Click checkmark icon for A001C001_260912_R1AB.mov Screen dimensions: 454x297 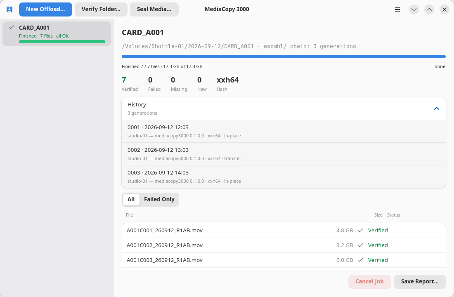360,231
